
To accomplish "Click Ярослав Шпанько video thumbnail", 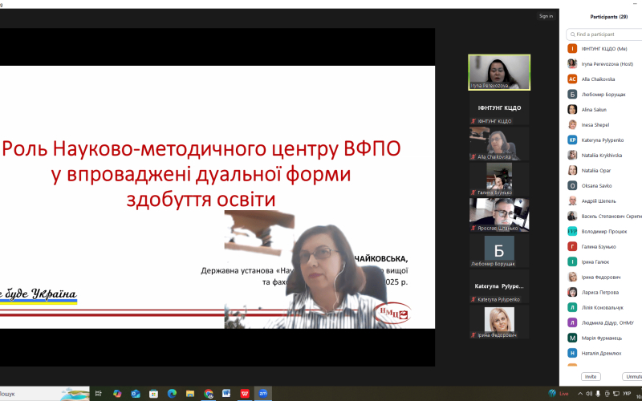I will (499, 215).
